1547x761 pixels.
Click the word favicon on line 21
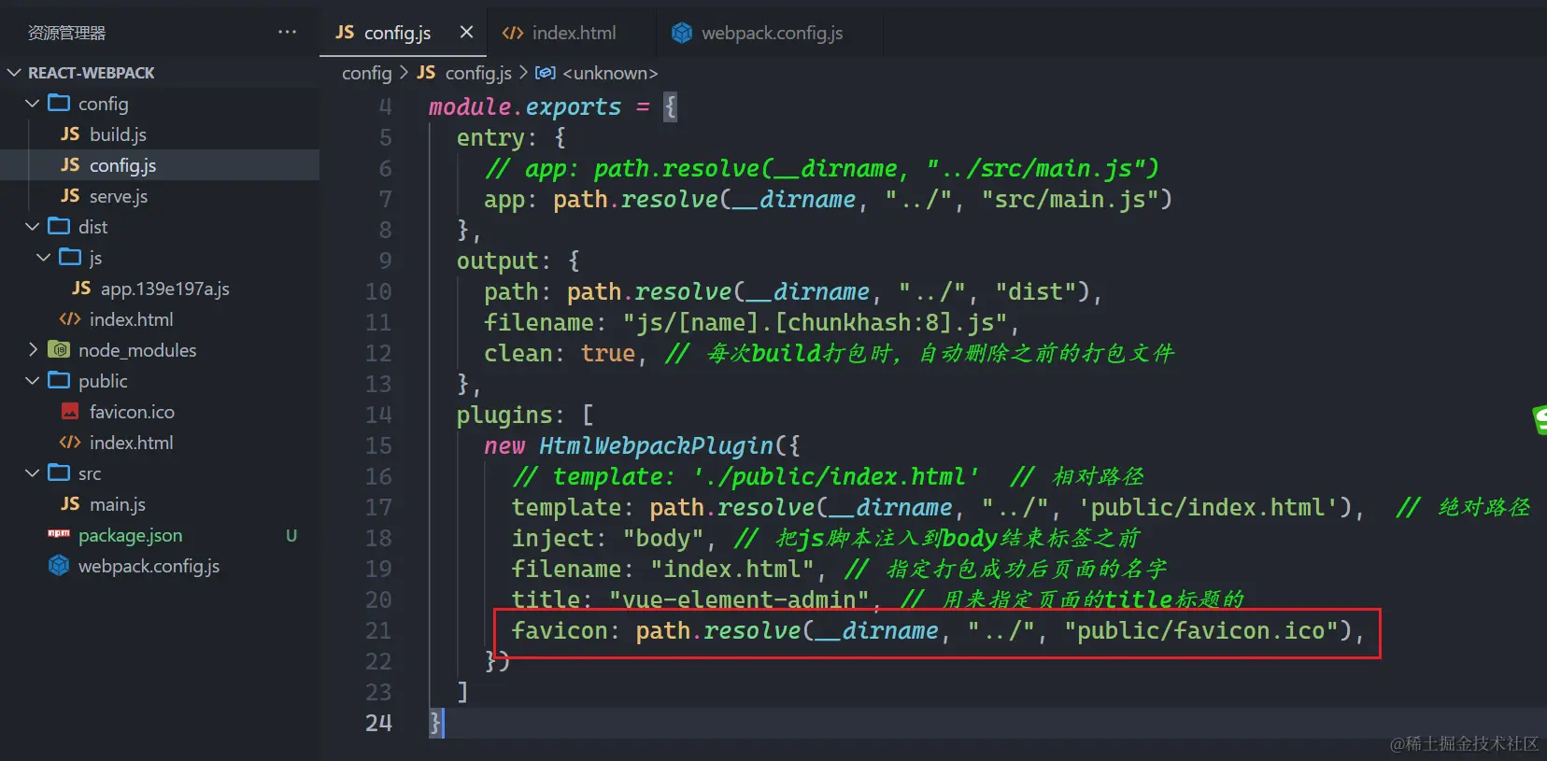click(559, 630)
